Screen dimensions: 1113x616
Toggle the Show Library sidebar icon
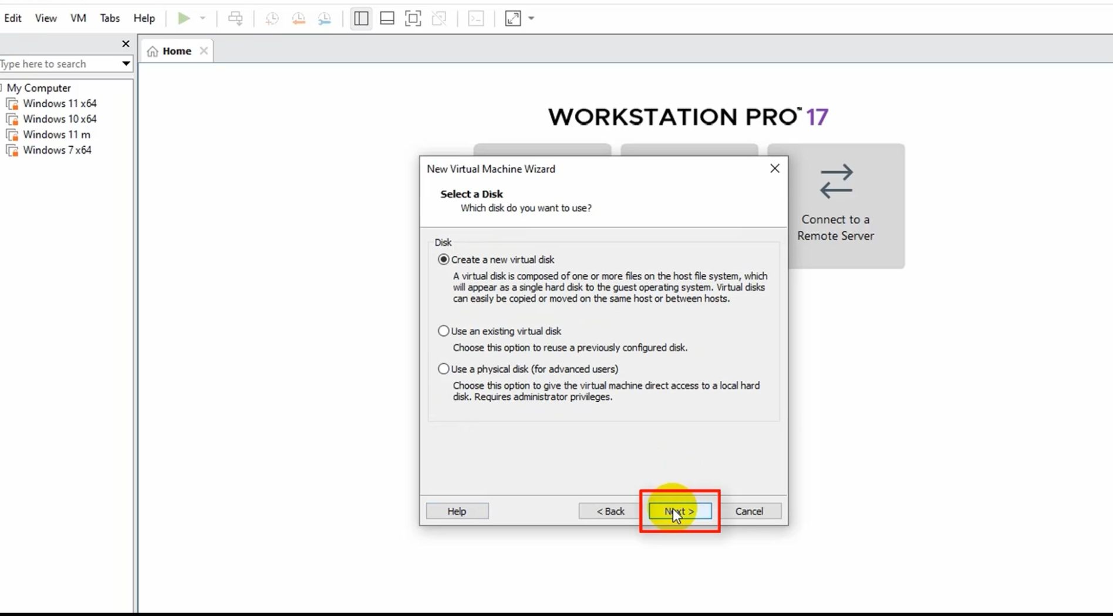[361, 18]
